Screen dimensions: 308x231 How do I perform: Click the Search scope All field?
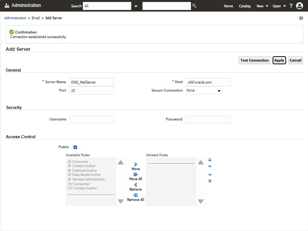coord(107,6)
